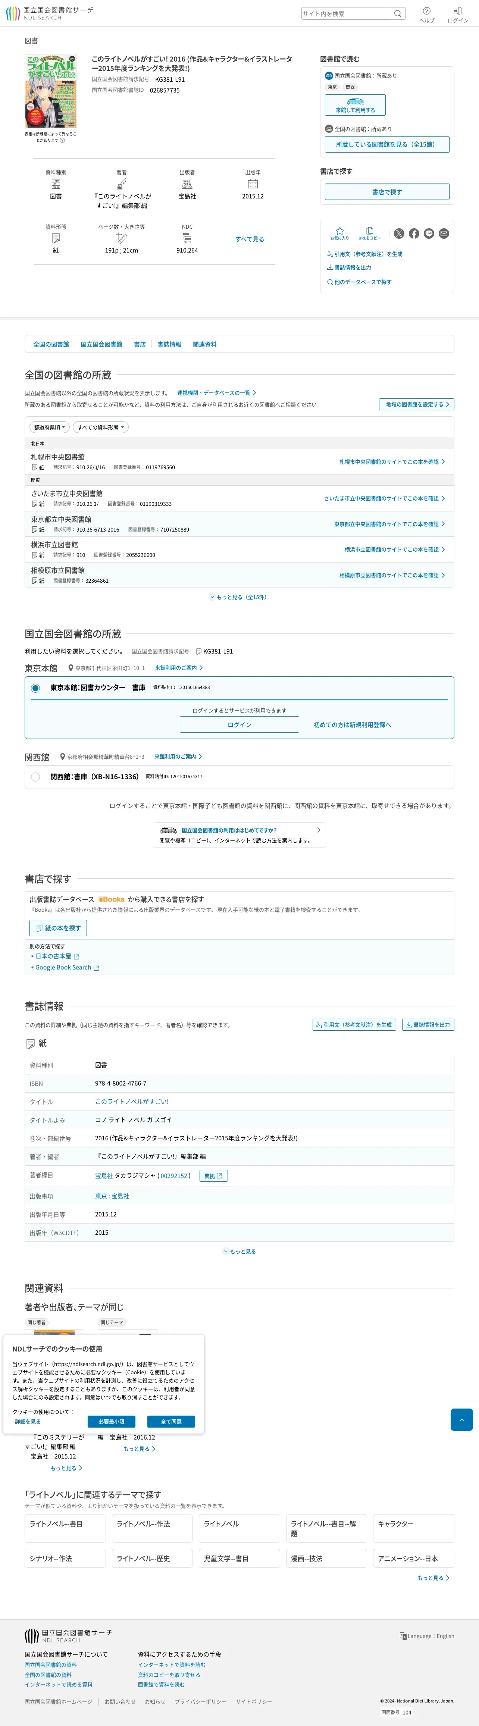Viewport: 479px width, 1726px height.
Task: Open 連携機関・データベースの一覧 link
Action: coord(216,393)
